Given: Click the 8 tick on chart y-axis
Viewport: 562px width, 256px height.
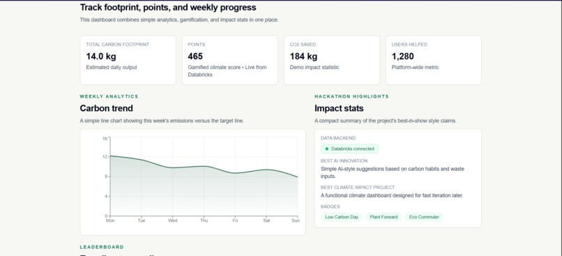Looking at the screenshot, I should coord(106,176).
